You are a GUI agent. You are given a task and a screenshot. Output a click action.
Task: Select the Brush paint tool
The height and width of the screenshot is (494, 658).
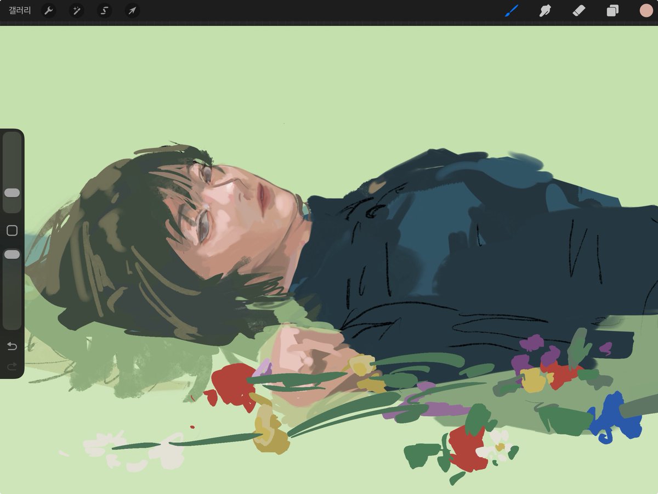pos(511,10)
